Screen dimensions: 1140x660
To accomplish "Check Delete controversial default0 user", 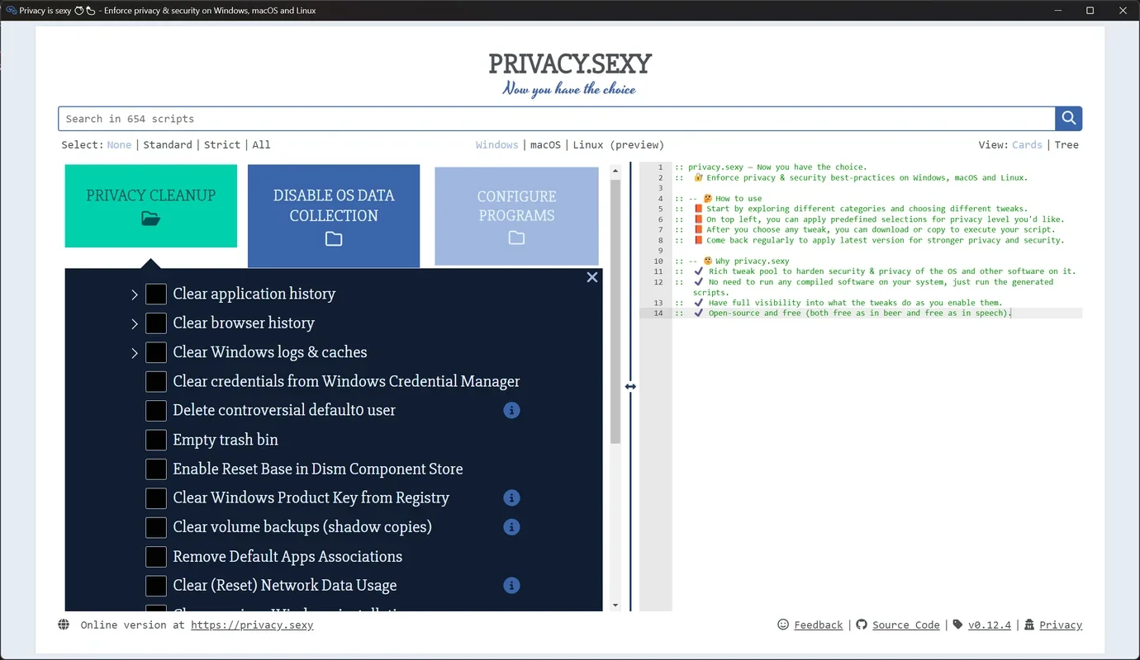I will (x=156, y=410).
